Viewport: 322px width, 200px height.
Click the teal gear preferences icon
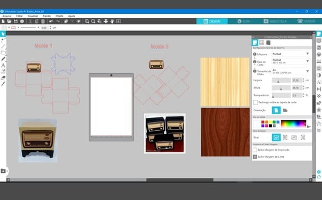click(319, 172)
